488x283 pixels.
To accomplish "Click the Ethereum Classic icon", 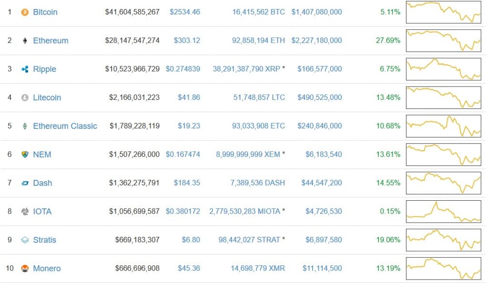I will click(25, 126).
